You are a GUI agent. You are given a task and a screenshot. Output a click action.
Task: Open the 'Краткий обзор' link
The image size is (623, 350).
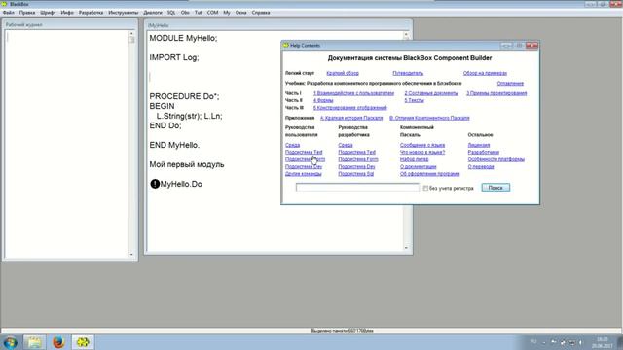click(343, 73)
